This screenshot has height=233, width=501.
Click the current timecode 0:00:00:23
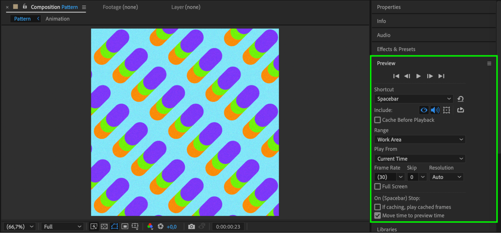228,226
